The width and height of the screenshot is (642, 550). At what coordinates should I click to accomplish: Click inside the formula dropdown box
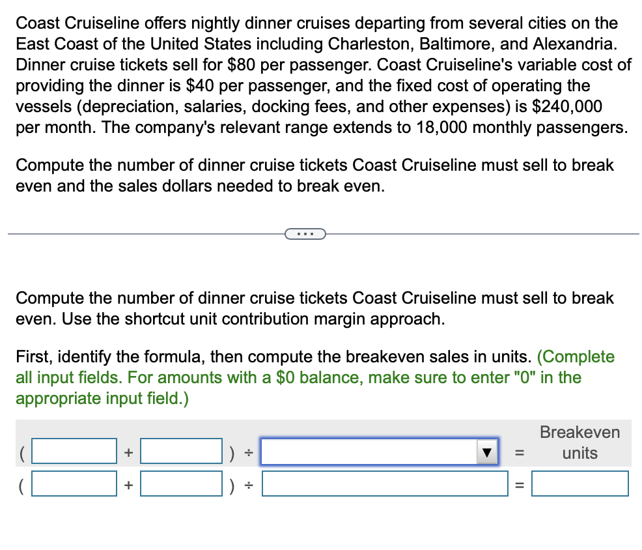point(365,451)
